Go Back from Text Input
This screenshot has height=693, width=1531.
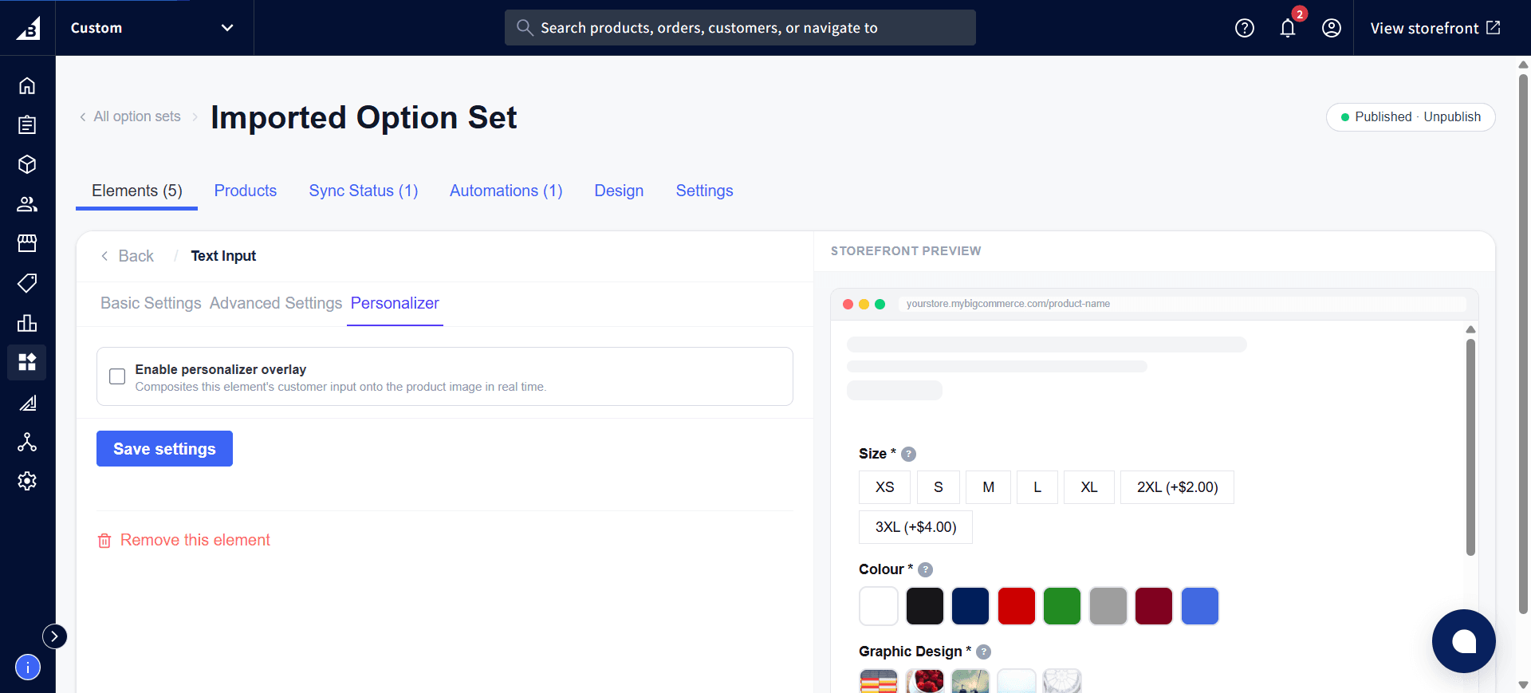(x=128, y=256)
